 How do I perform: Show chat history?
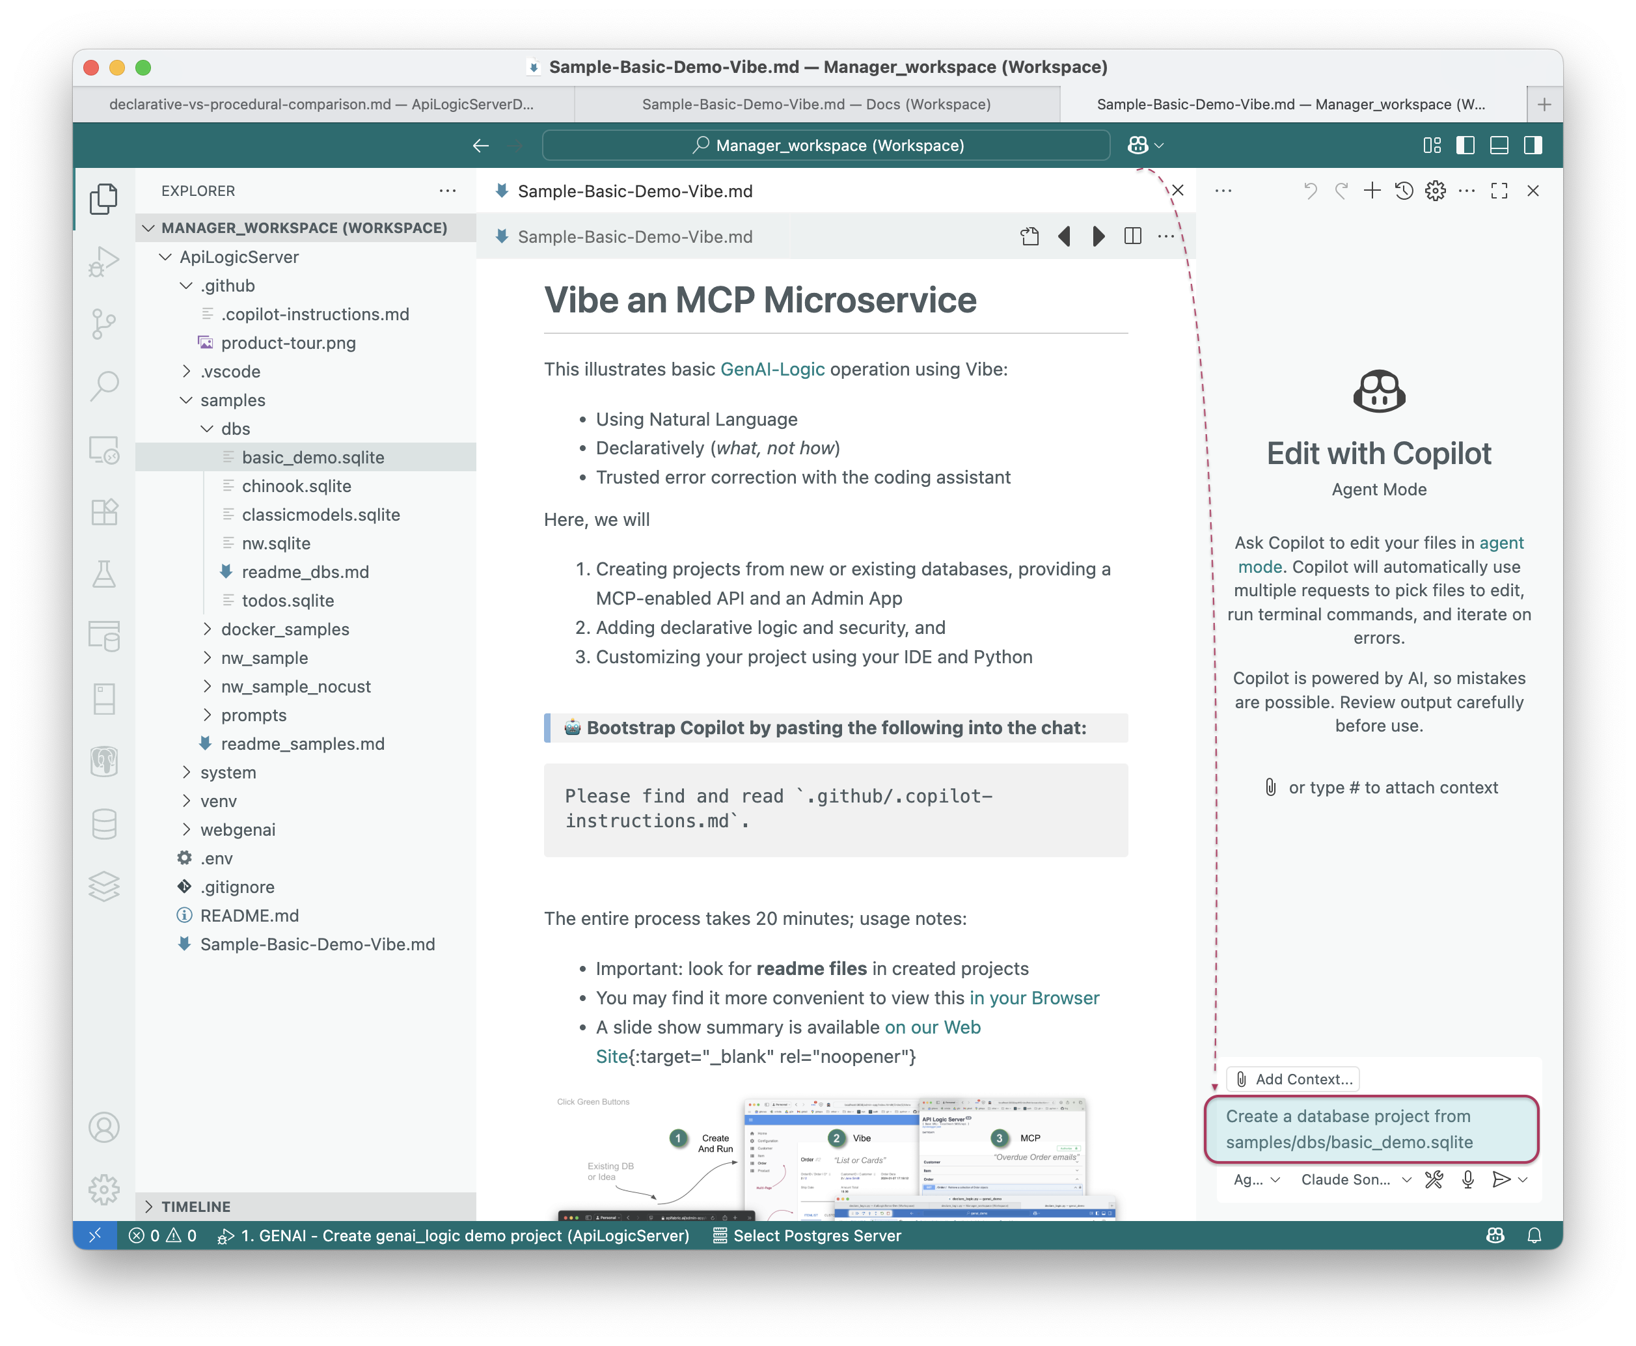1404,191
